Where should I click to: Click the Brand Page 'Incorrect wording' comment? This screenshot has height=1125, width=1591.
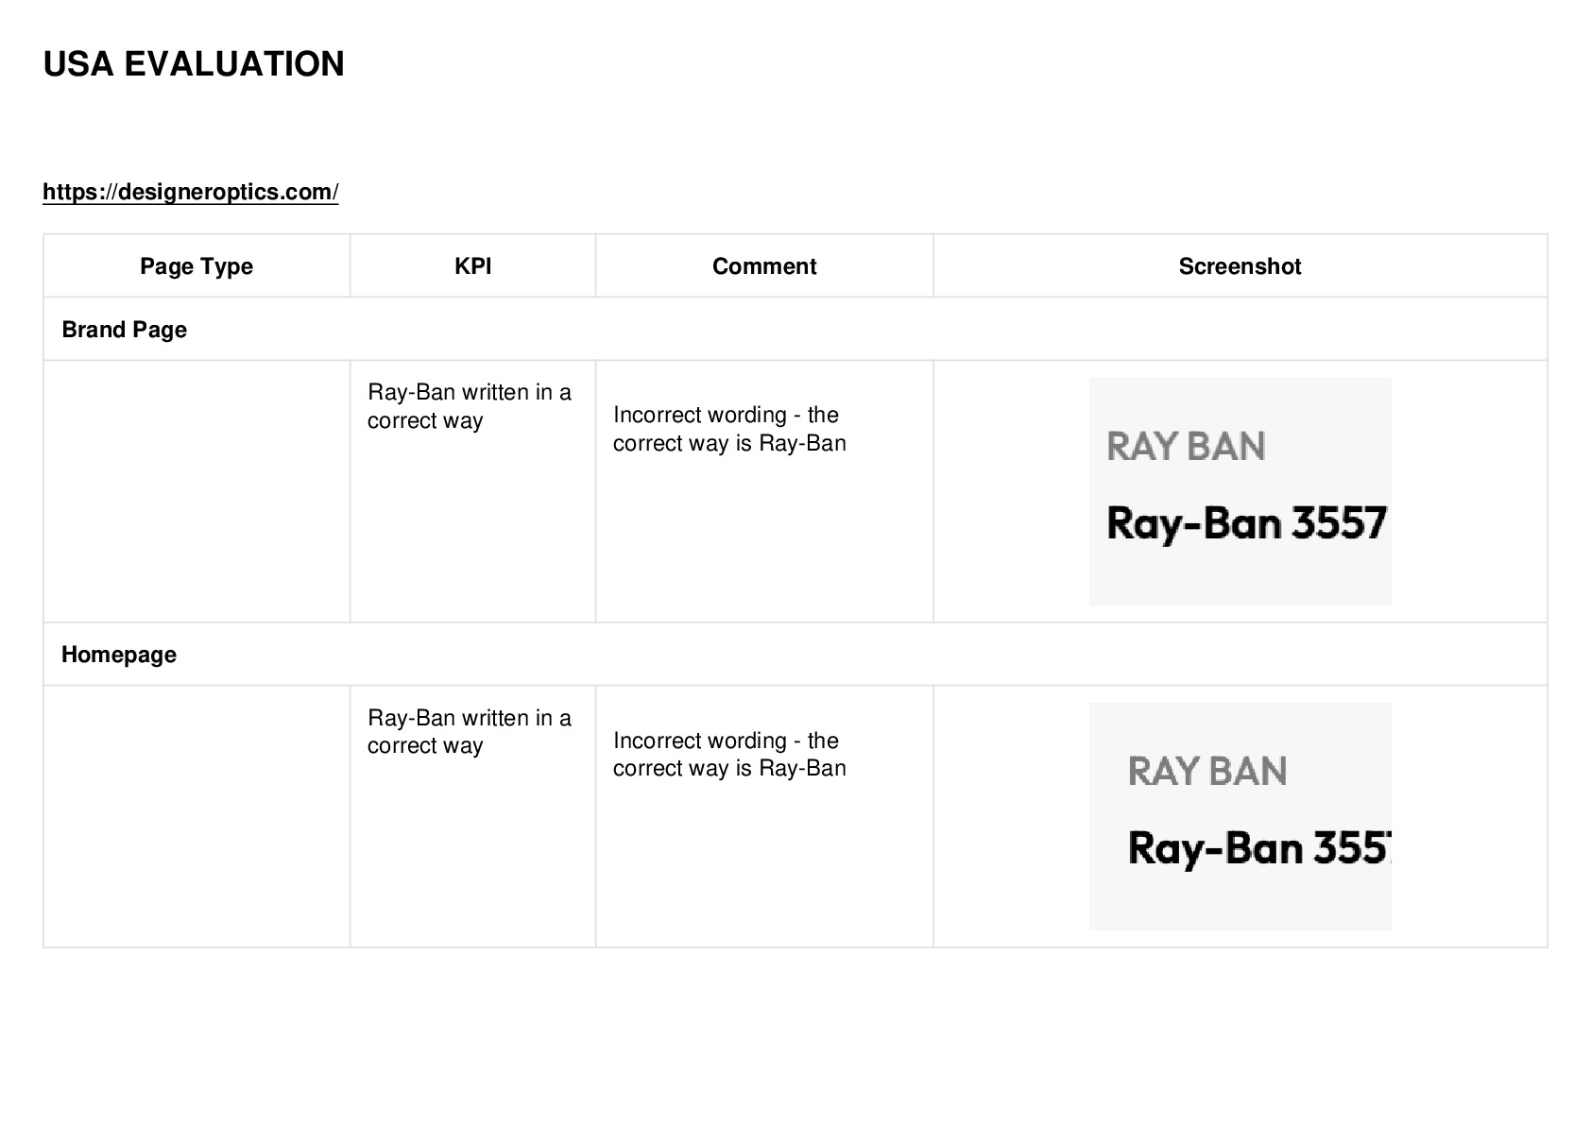click(x=729, y=429)
